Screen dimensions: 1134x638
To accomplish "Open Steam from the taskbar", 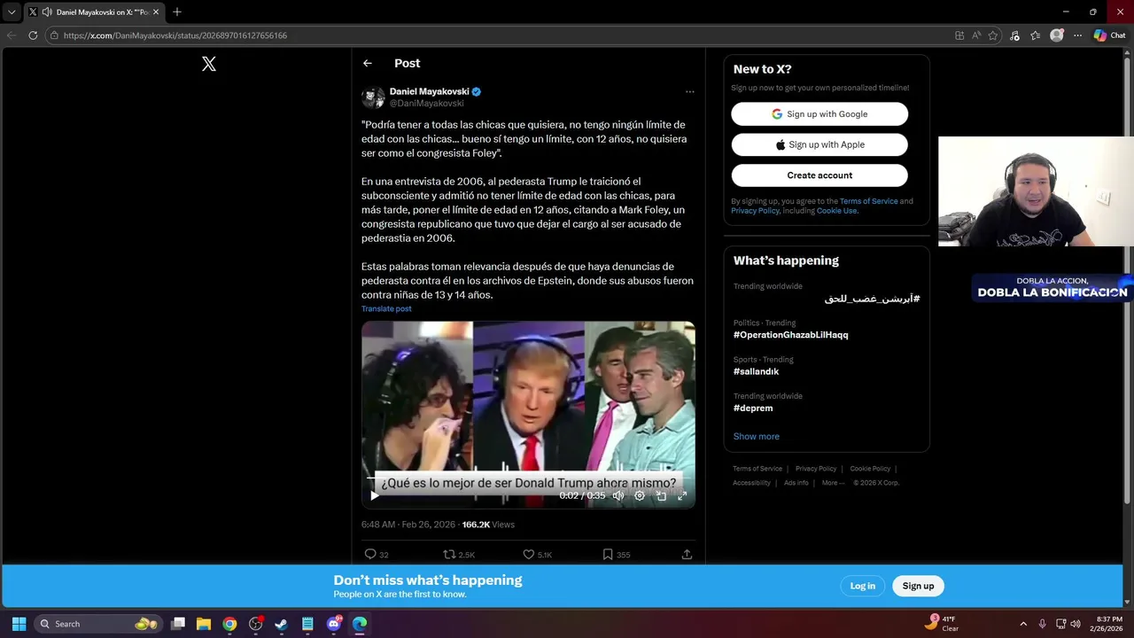I will pyautogui.click(x=282, y=624).
